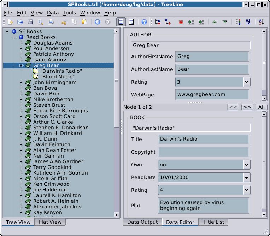Click the greyed forward arrow icon

(x=108, y=22)
